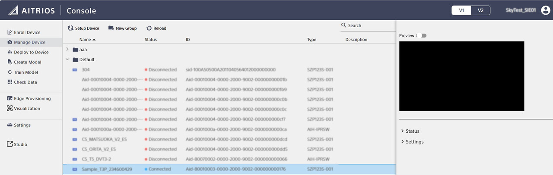Screen dimensions: 553x175
Task: Click the ID column header
Action: [188, 39]
